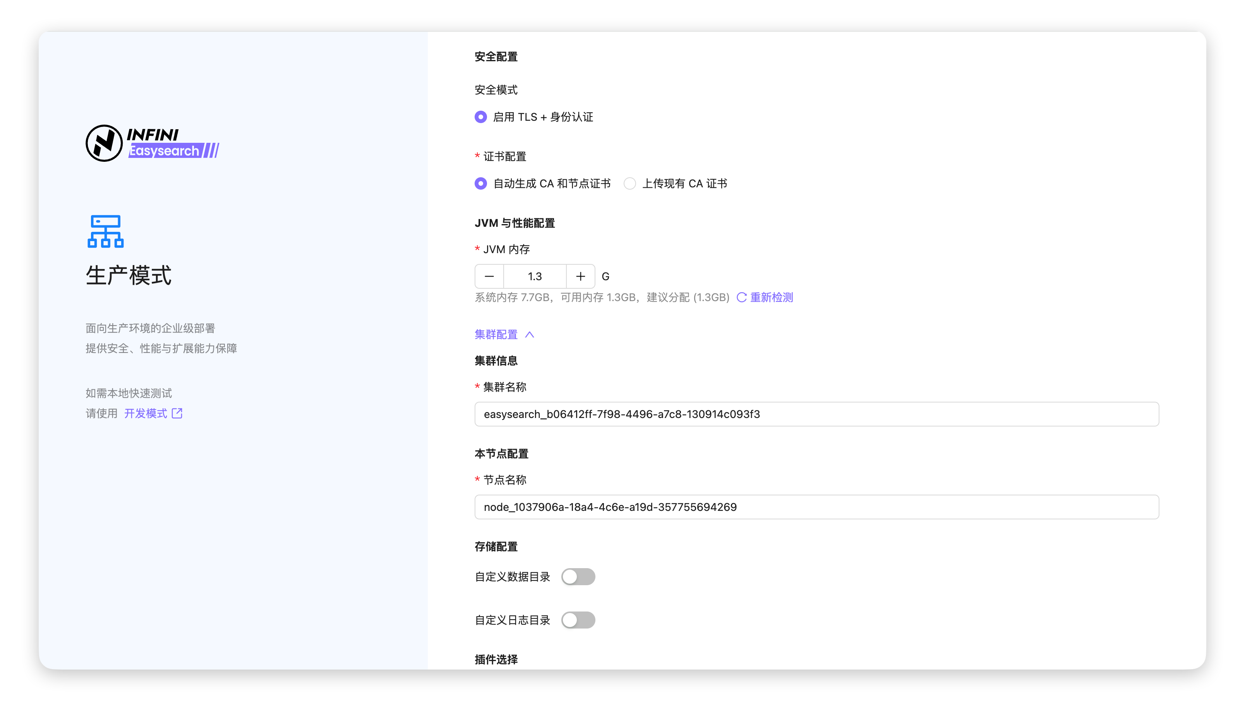Screen dimensions: 1245x716
Task: Select 启用 TLS + 身份认证 radio option
Action: (480, 117)
